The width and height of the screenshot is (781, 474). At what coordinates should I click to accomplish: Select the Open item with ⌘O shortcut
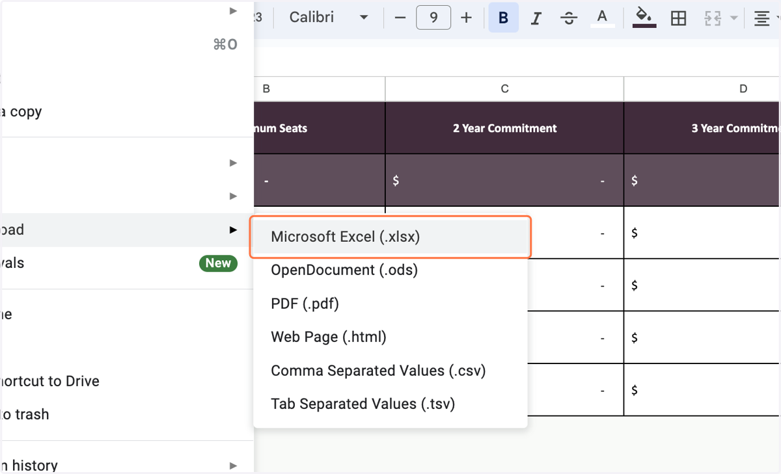click(x=127, y=44)
